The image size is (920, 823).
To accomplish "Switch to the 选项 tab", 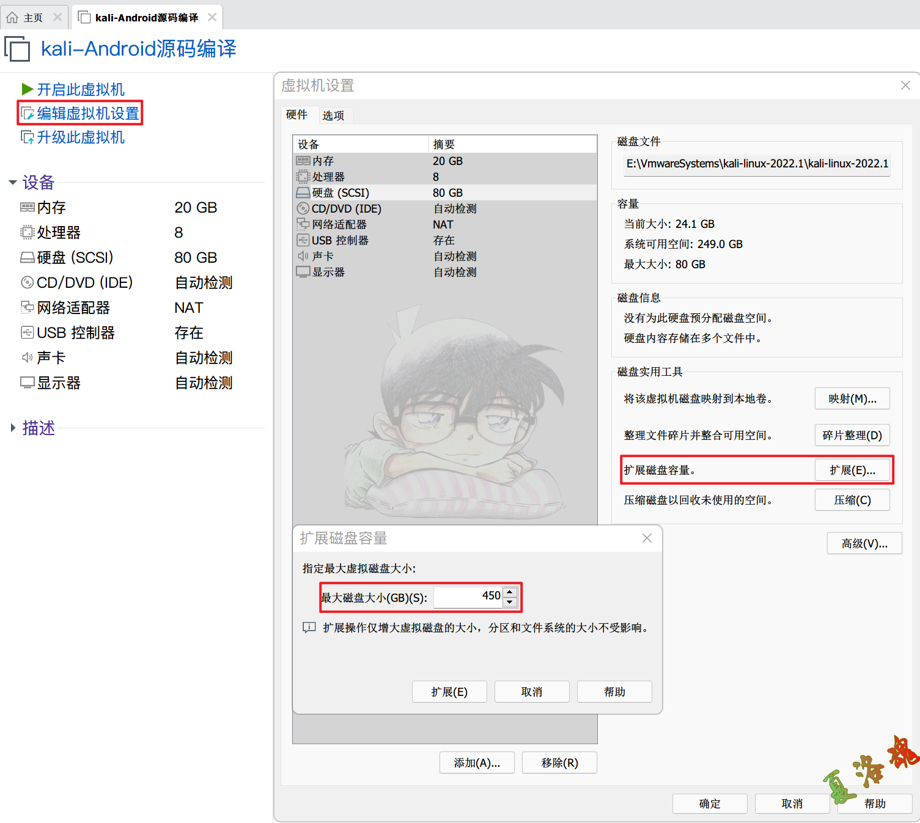I will (x=333, y=115).
